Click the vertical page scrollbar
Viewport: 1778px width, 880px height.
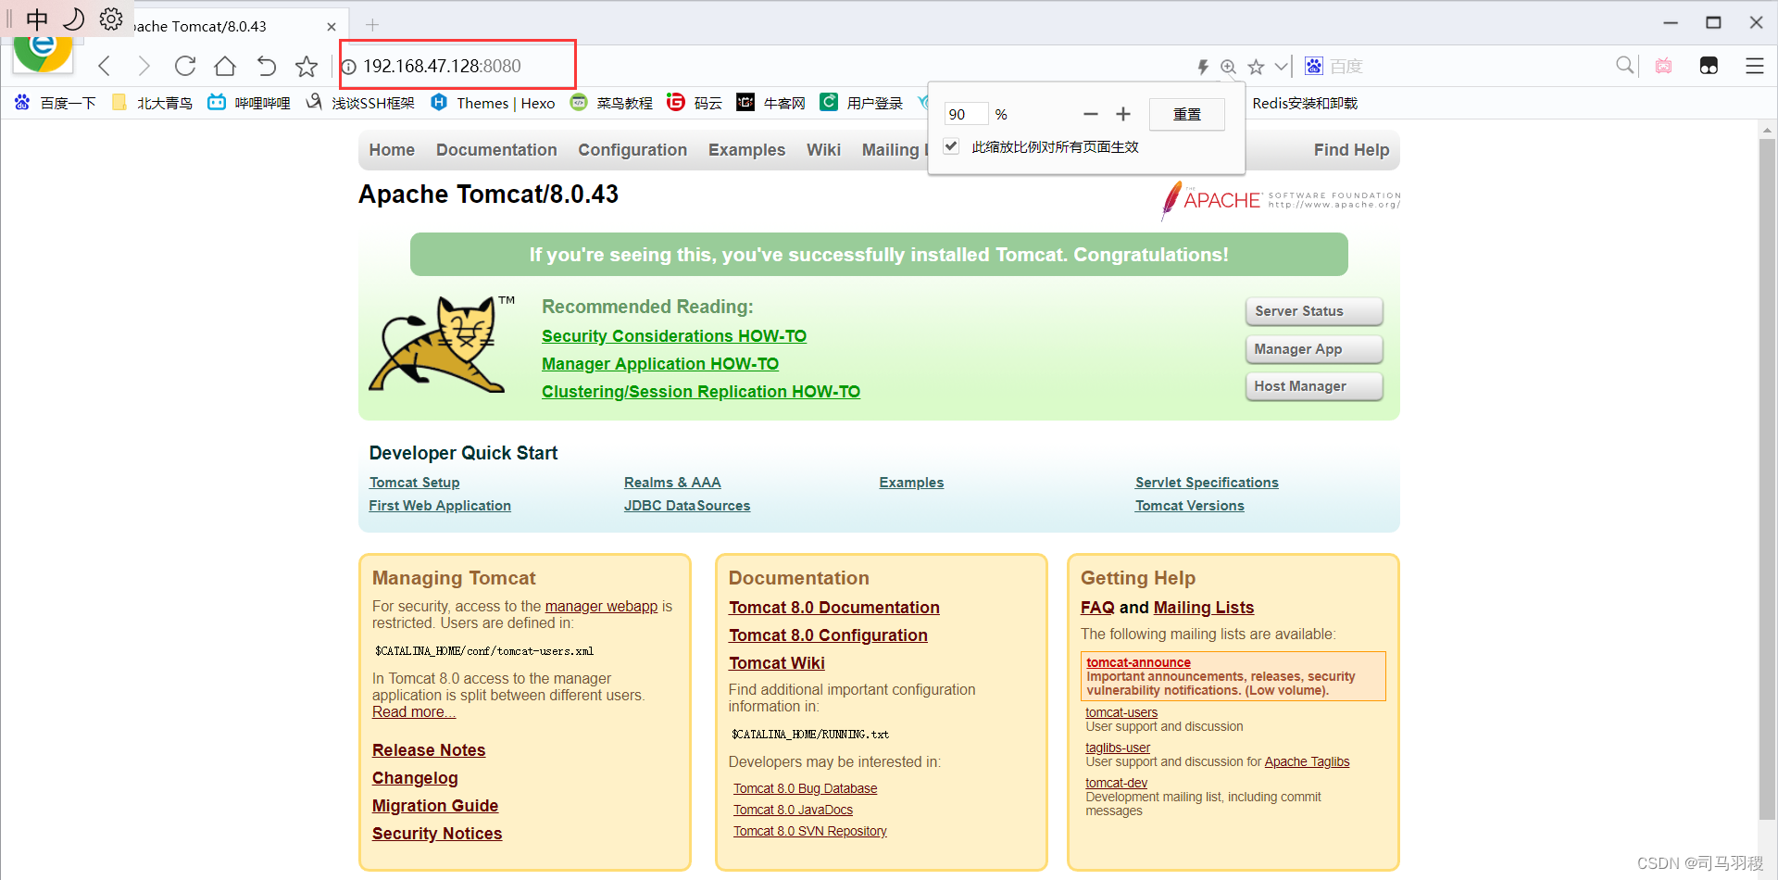[x=1767, y=478]
